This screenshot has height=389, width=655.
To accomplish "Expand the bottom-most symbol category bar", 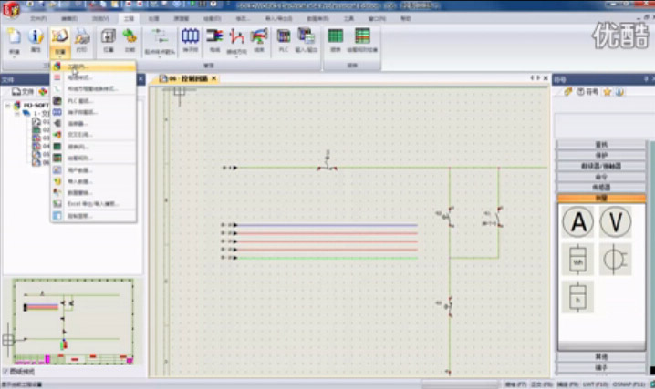I will click(601, 368).
